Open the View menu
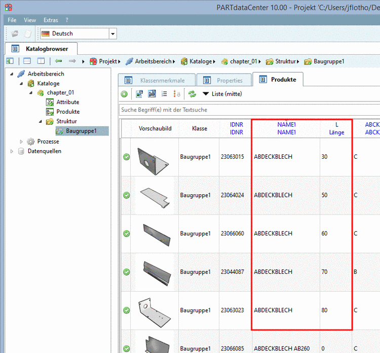This screenshot has height=353, width=380. (30, 20)
